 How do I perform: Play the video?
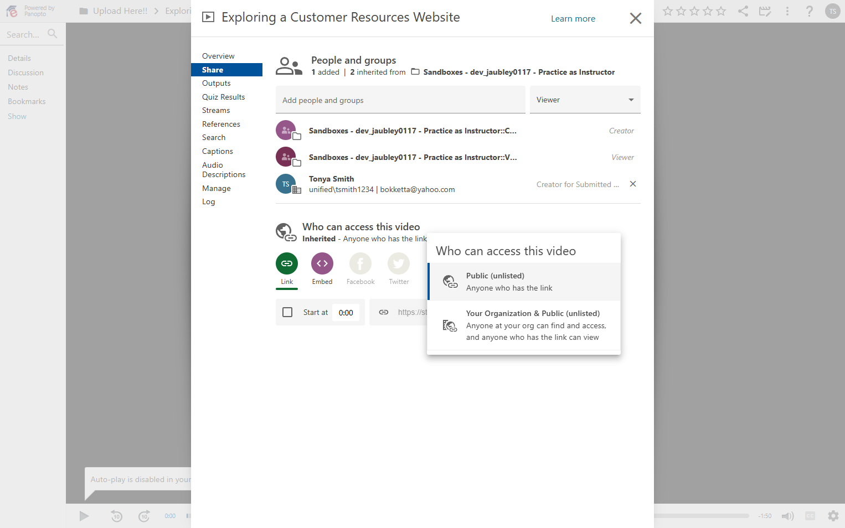[84, 516]
